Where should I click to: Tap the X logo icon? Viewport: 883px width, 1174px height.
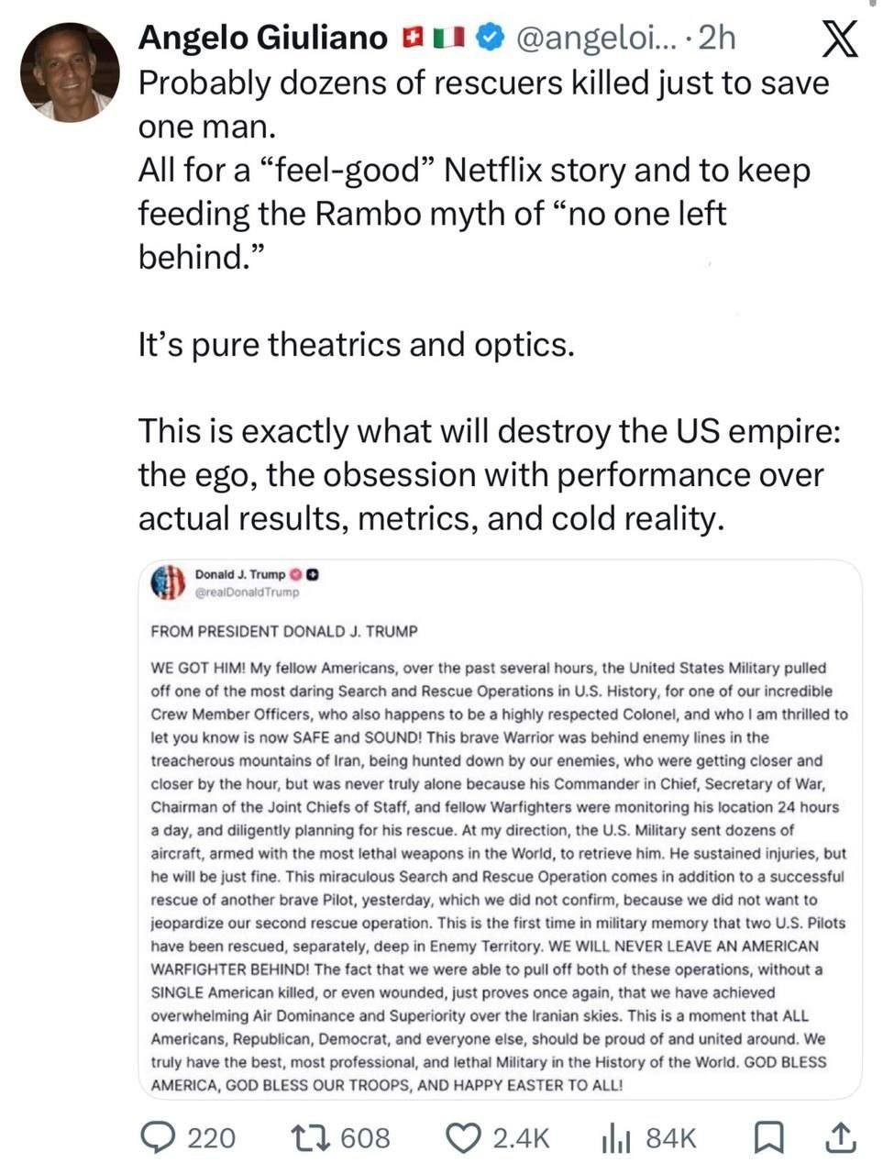(x=835, y=38)
